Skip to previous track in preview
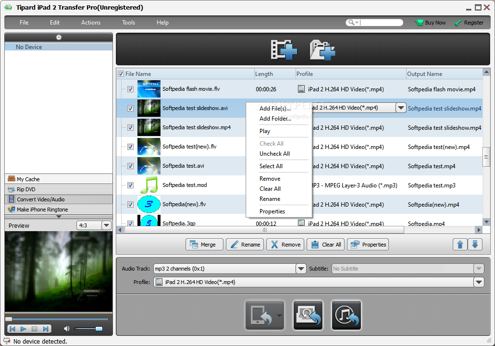 click(x=12, y=329)
